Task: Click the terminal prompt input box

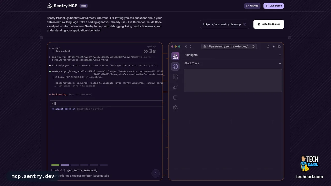Action: click(106, 103)
